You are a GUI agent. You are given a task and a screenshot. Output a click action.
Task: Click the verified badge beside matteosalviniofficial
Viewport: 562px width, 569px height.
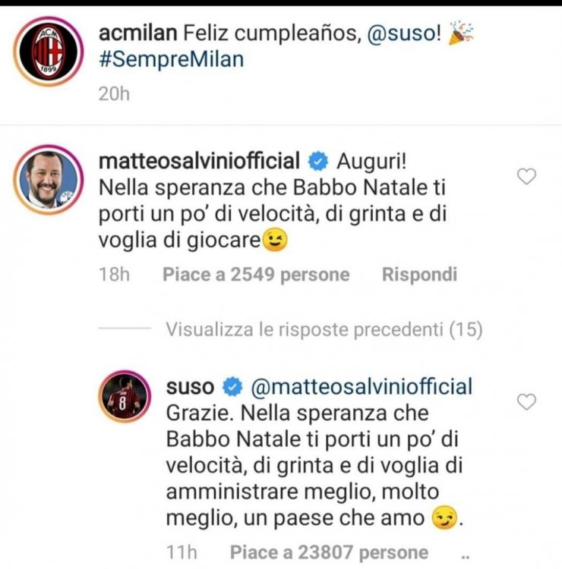[319, 161]
